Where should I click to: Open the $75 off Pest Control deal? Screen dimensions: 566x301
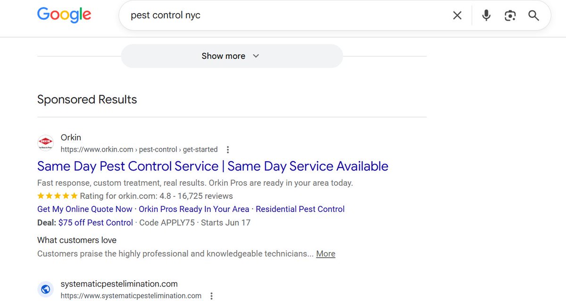(96, 222)
